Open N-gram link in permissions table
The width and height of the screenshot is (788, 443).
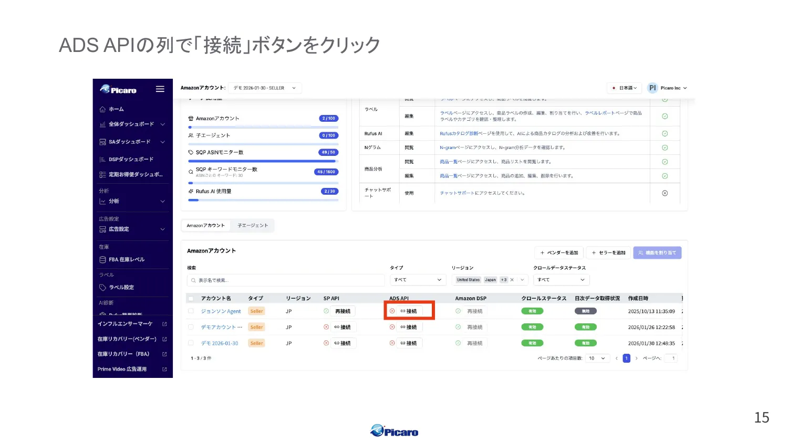click(448, 147)
